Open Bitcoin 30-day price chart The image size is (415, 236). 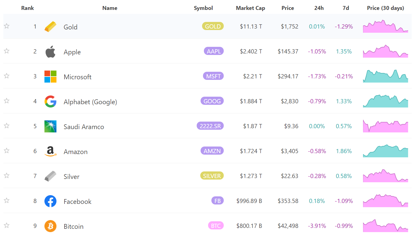point(386,226)
